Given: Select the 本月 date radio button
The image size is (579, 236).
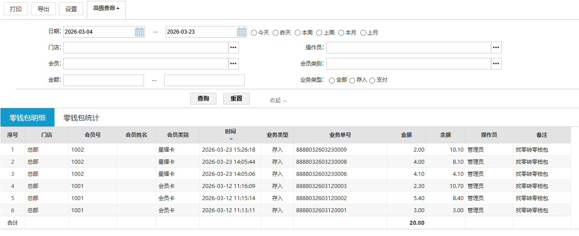Looking at the screenshot, I should coord(341,33).
